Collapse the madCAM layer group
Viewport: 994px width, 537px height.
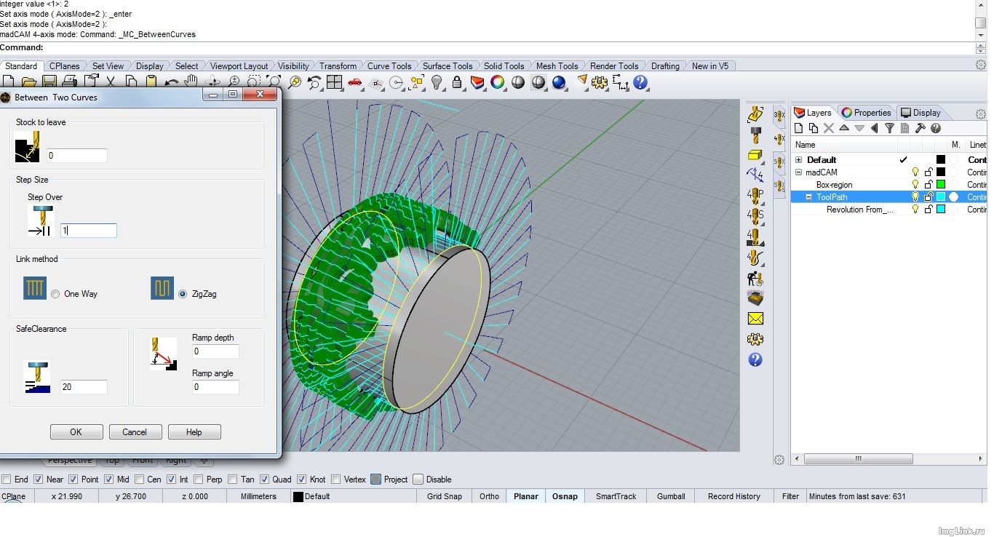[798, 172]
